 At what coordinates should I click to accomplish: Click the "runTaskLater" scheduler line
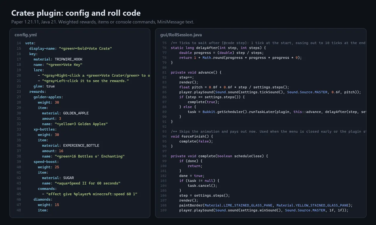click(x=277, y=112)
